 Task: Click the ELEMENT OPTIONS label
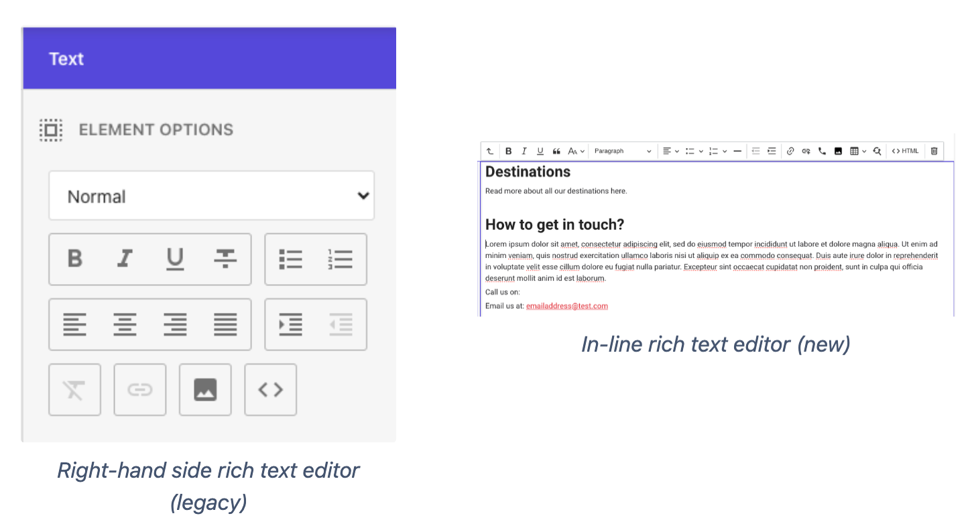click(156, 129)
